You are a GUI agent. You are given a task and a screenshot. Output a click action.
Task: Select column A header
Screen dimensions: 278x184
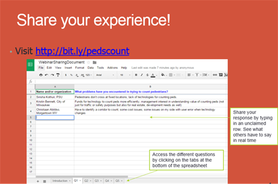pos(55,87)
